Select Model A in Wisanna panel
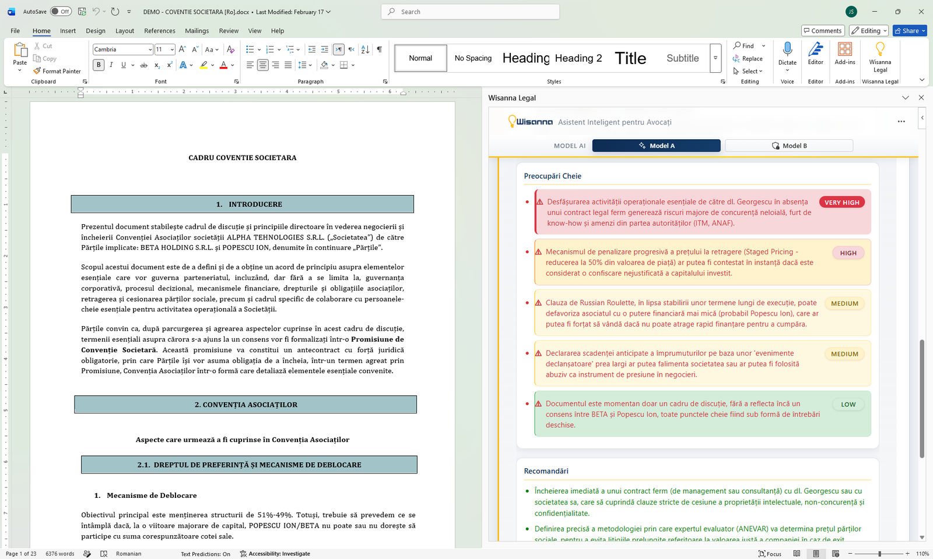933x559 pixels. pos(657,146)
